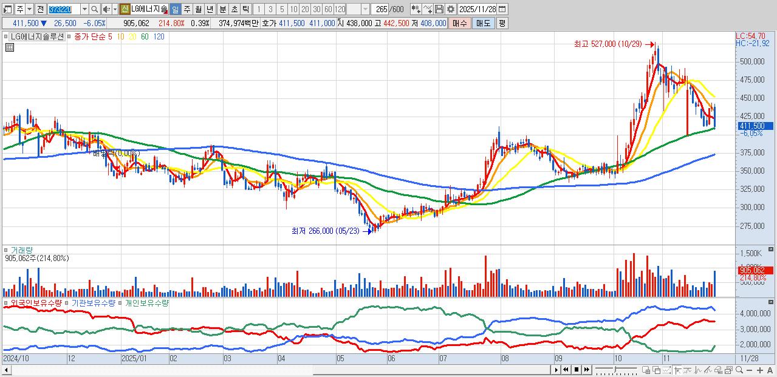Click the minus zoom-out icon at bottom right

(749, 370)
